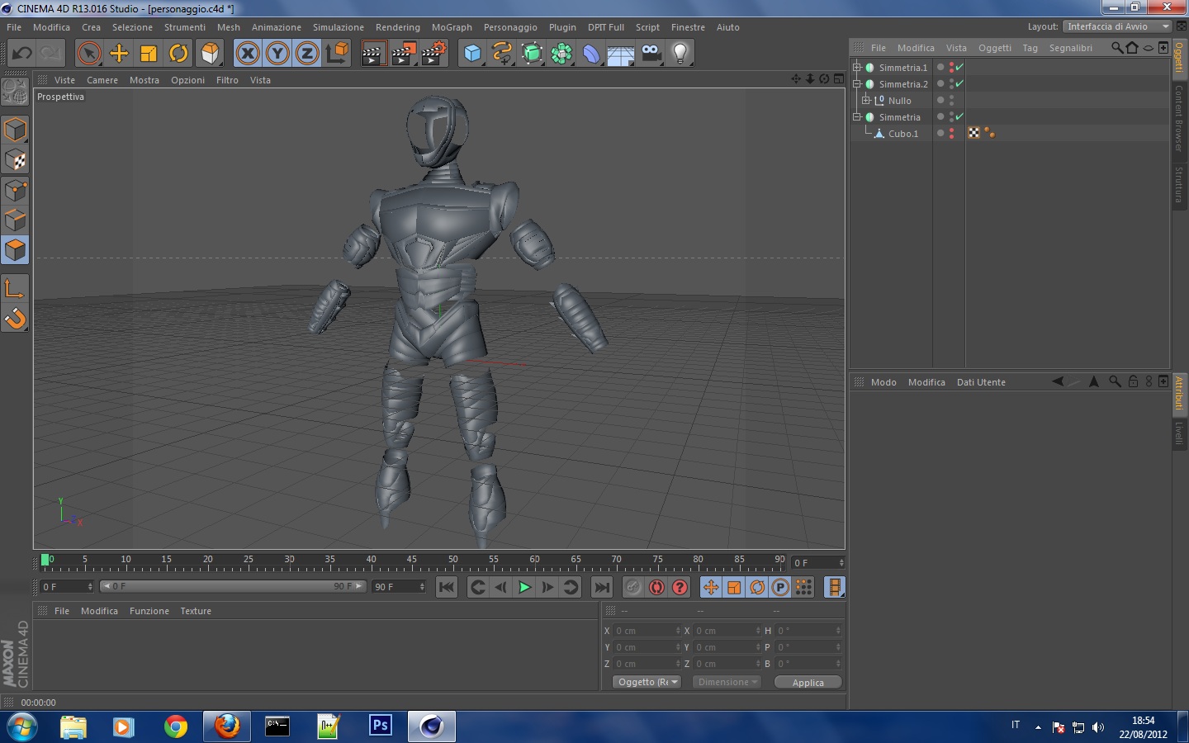Select the Move tool in top toolbar
Screen dimensions: 1189x743
pyautogui.click(x=119, y=54)
